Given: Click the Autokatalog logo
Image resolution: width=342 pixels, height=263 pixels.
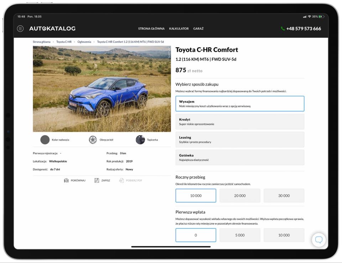Looking at the screenshot, I should [52, 28].
